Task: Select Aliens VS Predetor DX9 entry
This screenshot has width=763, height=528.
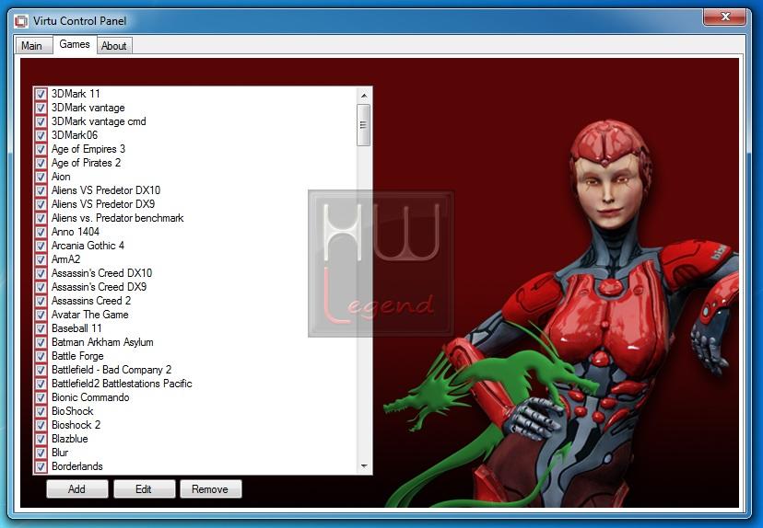Action: click(x=103, y=204)
